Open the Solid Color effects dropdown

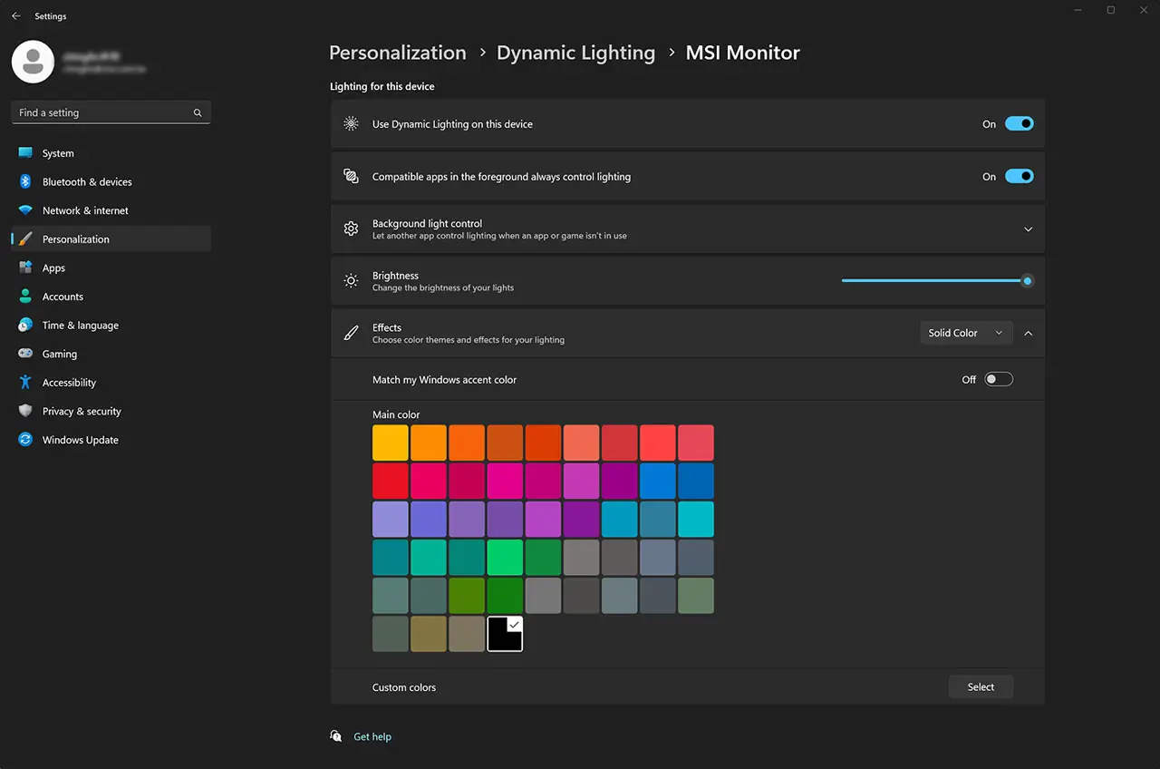point(965,333)
